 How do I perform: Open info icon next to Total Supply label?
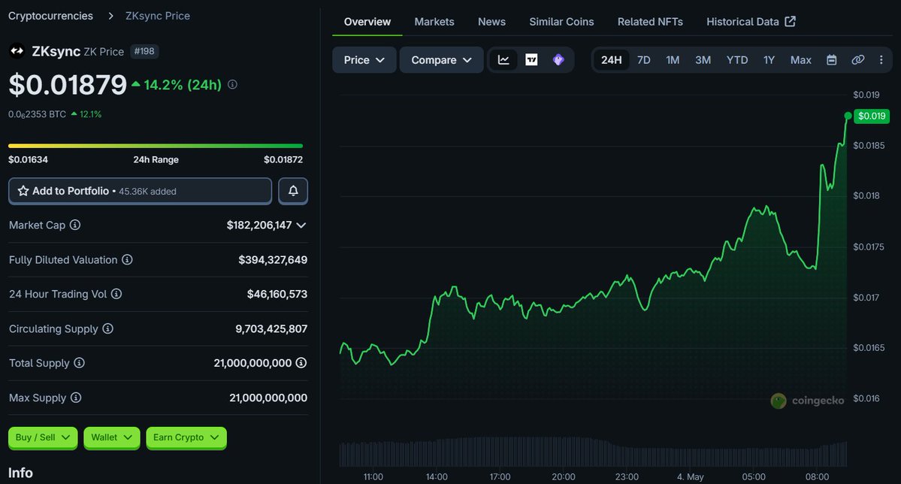[x=80, y=363]
